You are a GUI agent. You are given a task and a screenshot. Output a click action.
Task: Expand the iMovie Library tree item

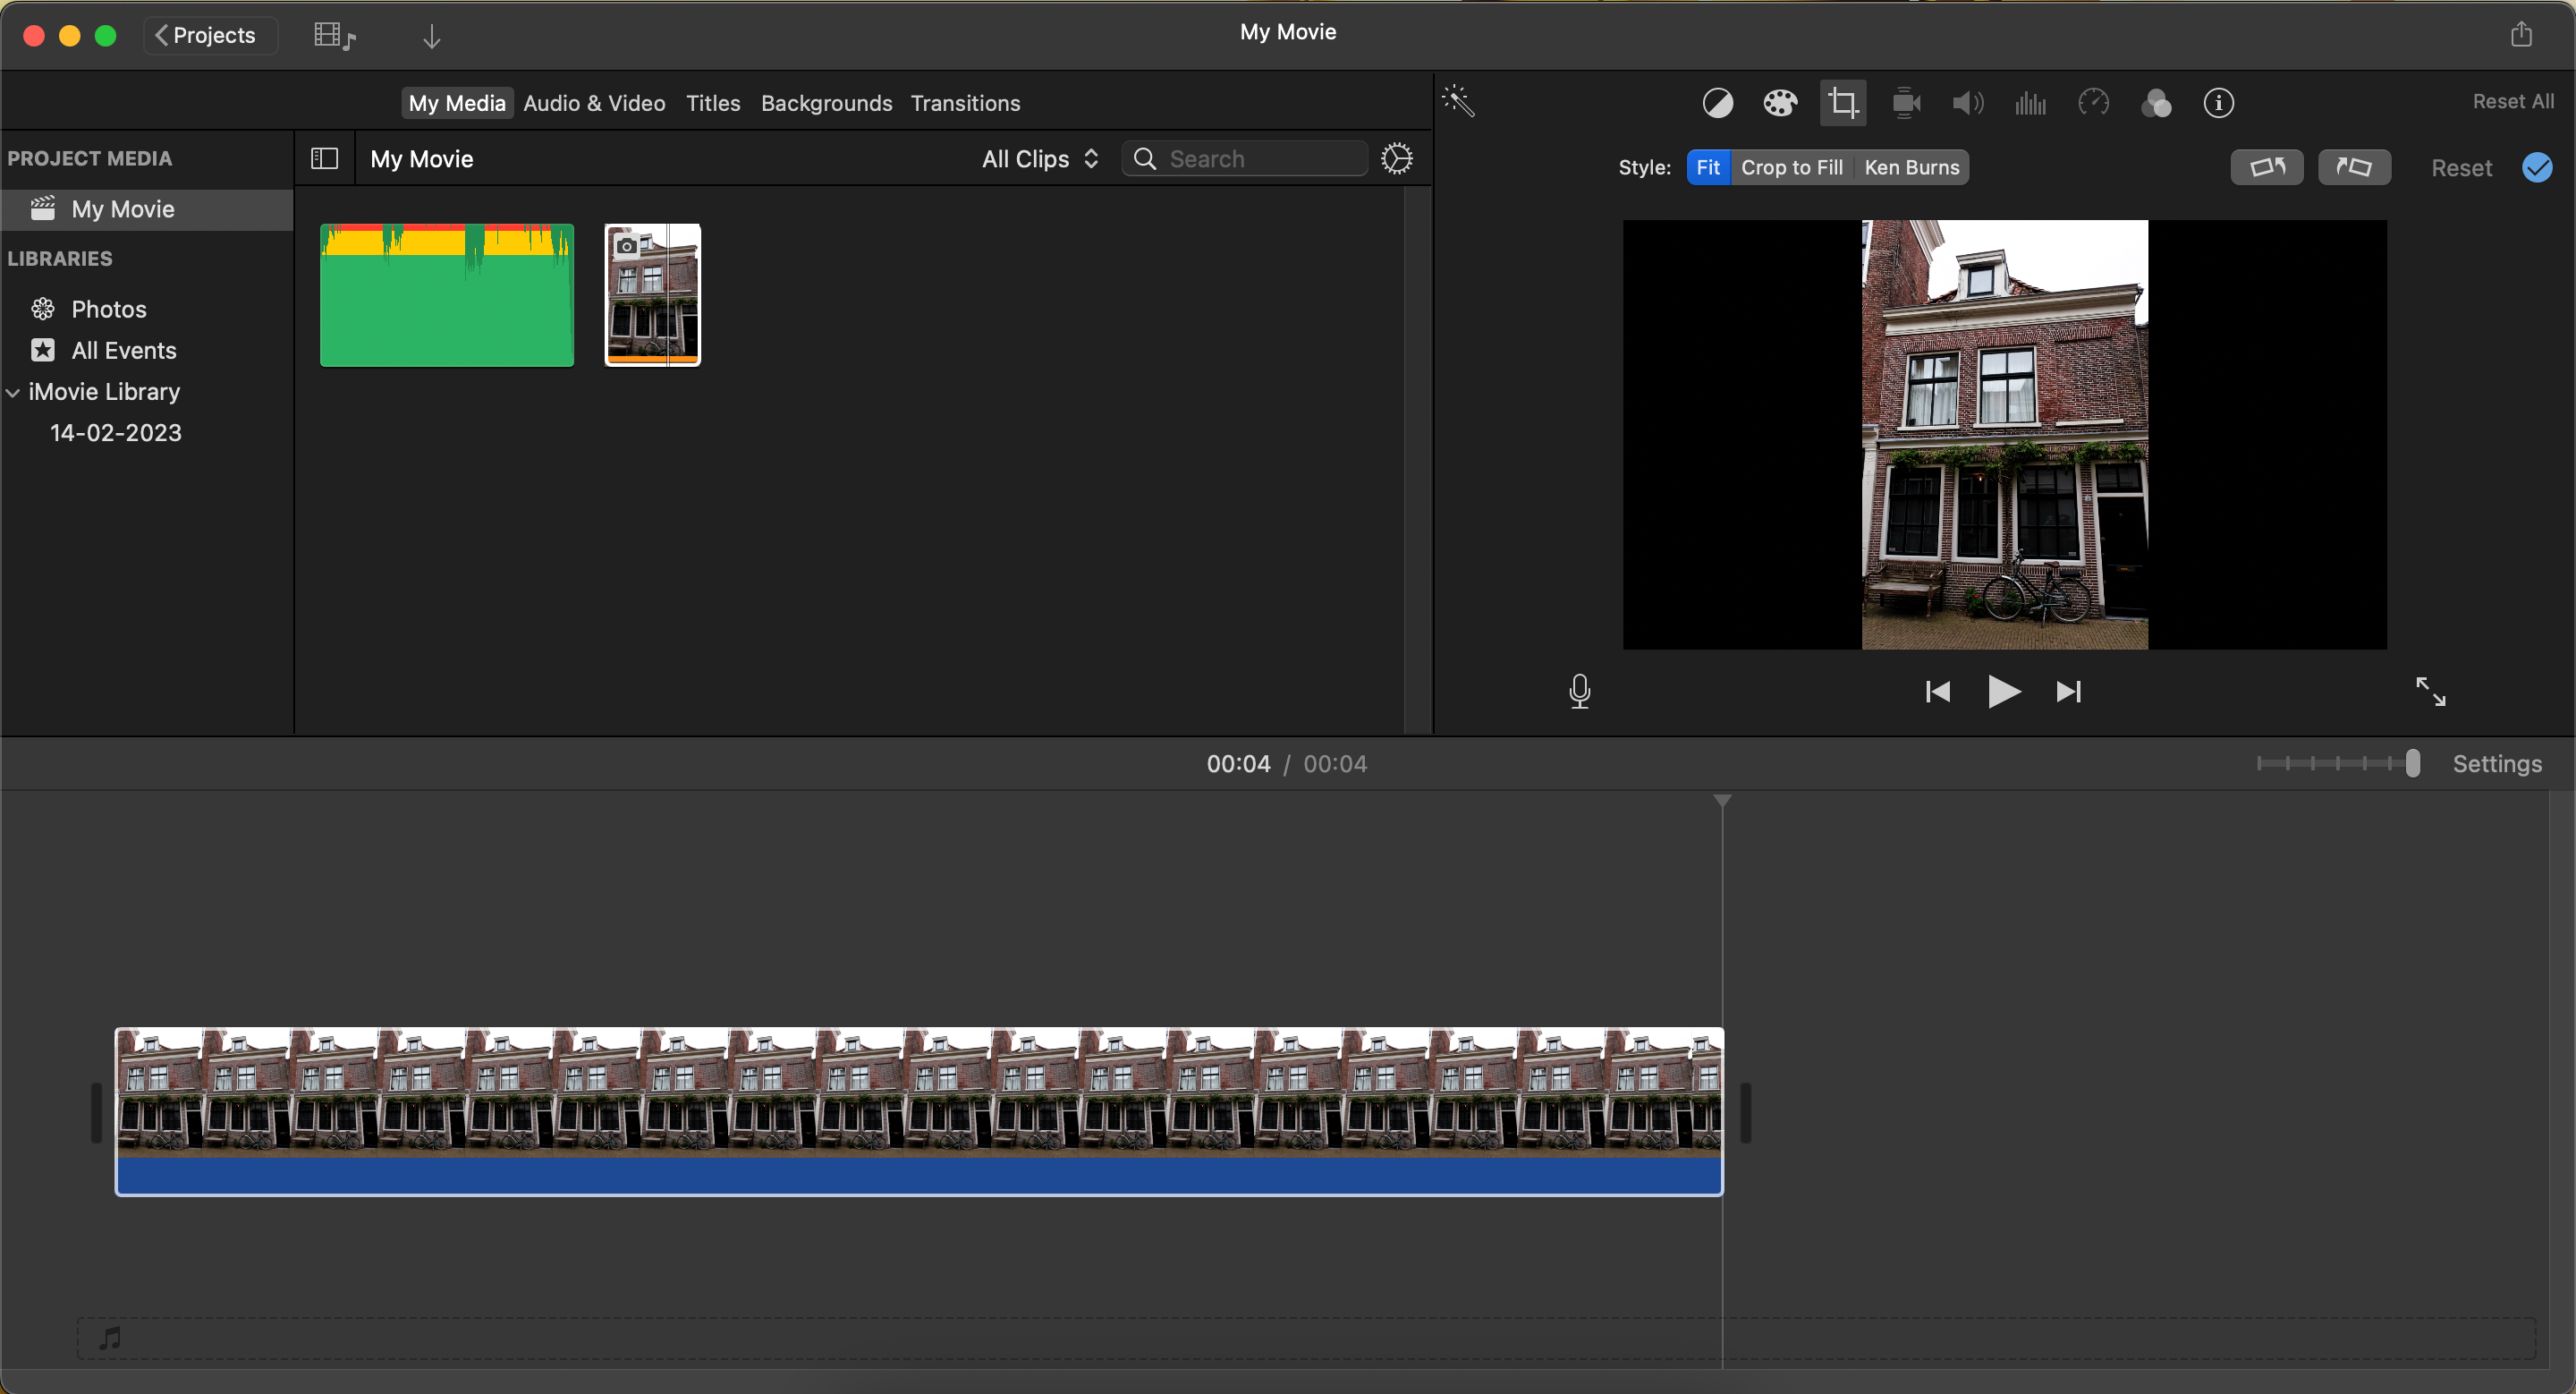click(12, 391)
